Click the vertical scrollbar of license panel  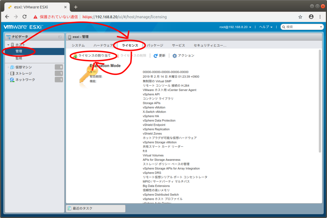tap(320, 101)
